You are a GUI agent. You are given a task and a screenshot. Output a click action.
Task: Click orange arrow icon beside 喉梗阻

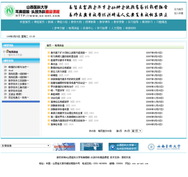(x=49, y=75)
